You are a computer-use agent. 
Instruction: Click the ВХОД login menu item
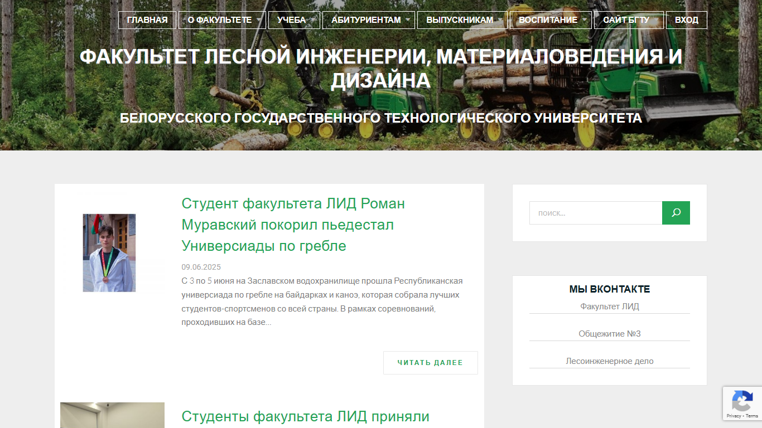click(x=687, y=20)
